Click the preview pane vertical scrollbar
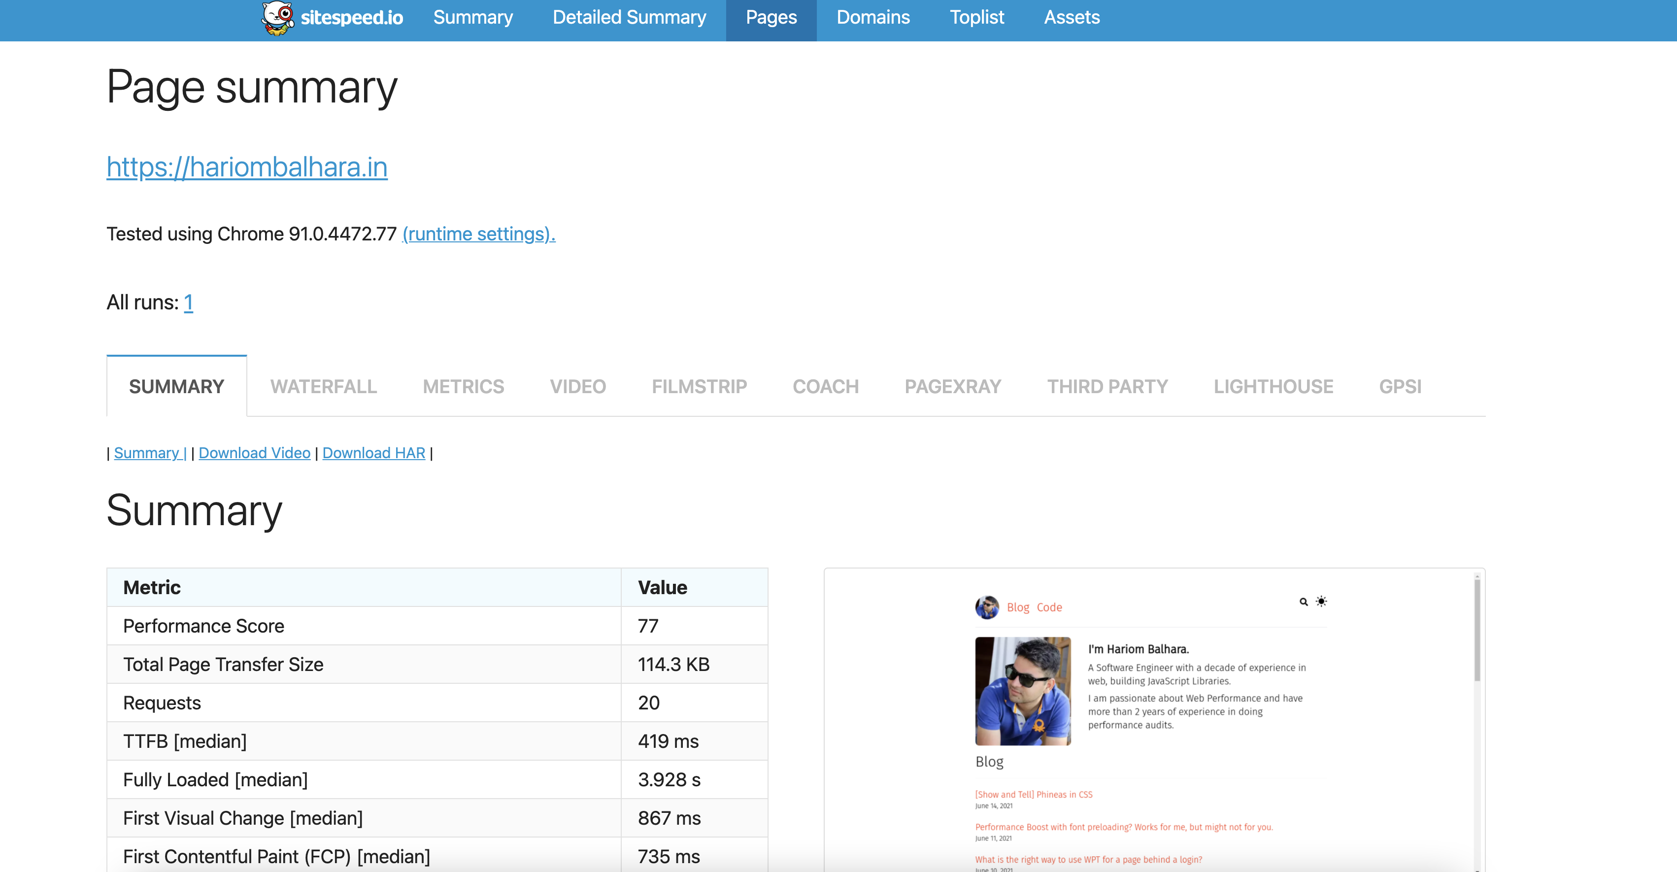 click(1476, 632)
